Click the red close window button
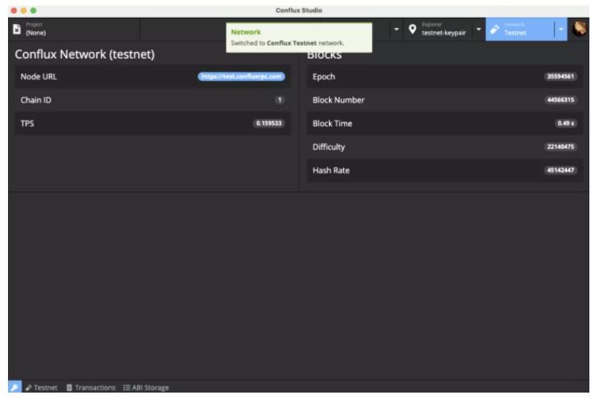The width and height of the screenshot is (599, 403). (14, 10)
